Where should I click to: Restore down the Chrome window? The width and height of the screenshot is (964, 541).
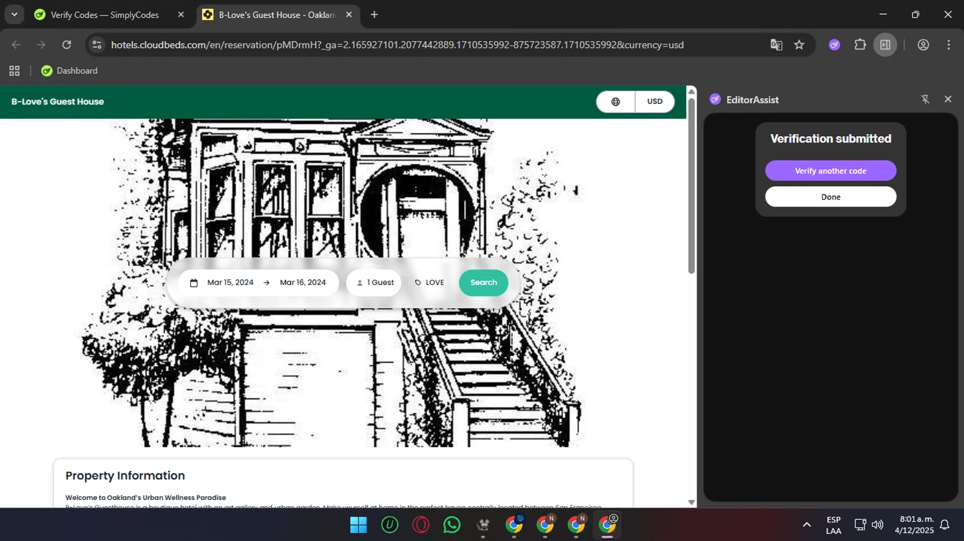point(915,14)
